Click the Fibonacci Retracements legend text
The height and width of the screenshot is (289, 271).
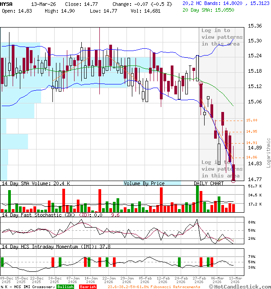154,287
